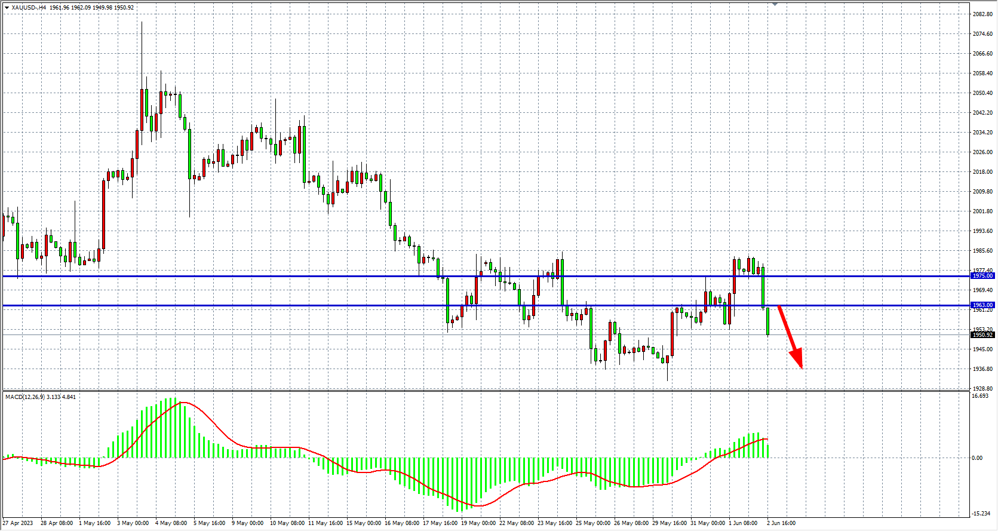Click the 19 May 00:00 time axis label

(478, 523)
